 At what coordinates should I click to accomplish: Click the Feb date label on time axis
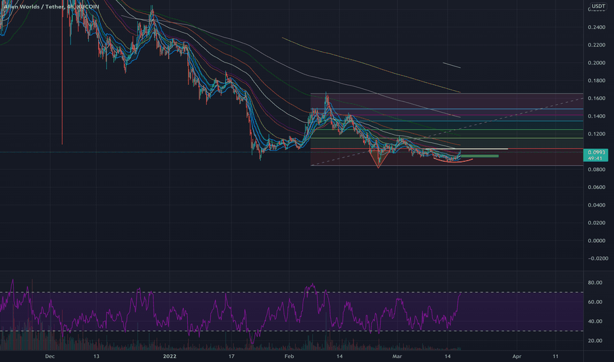[x=289, y=356]
